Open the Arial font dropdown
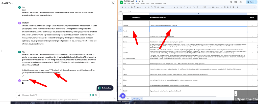258x104 pixels. pos(165,7)
